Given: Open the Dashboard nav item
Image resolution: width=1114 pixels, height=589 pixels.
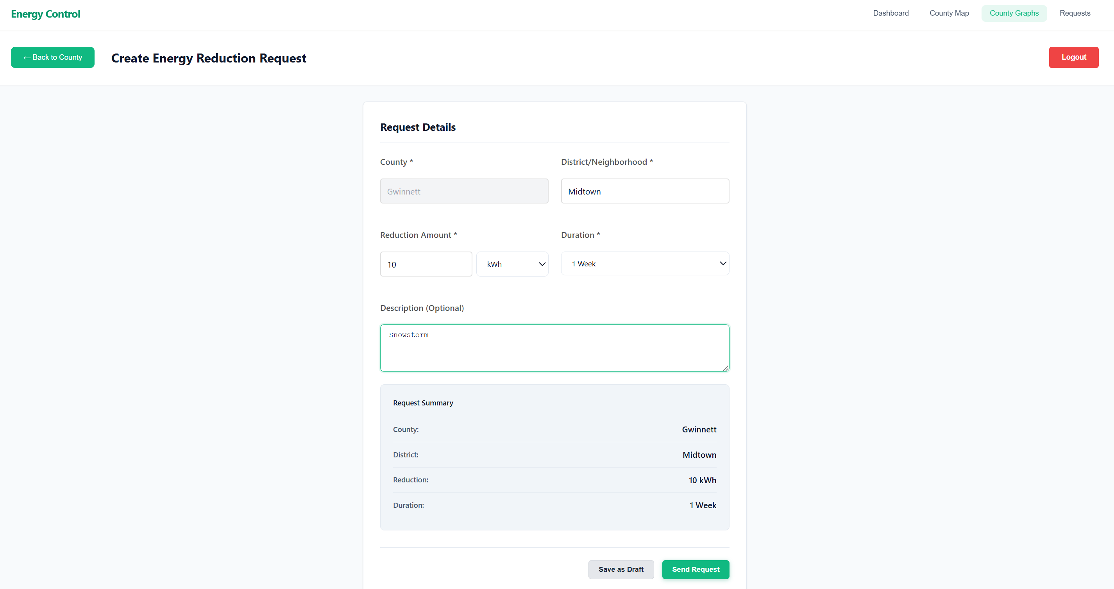Looking at the screenshot, I should click(890, 13).
